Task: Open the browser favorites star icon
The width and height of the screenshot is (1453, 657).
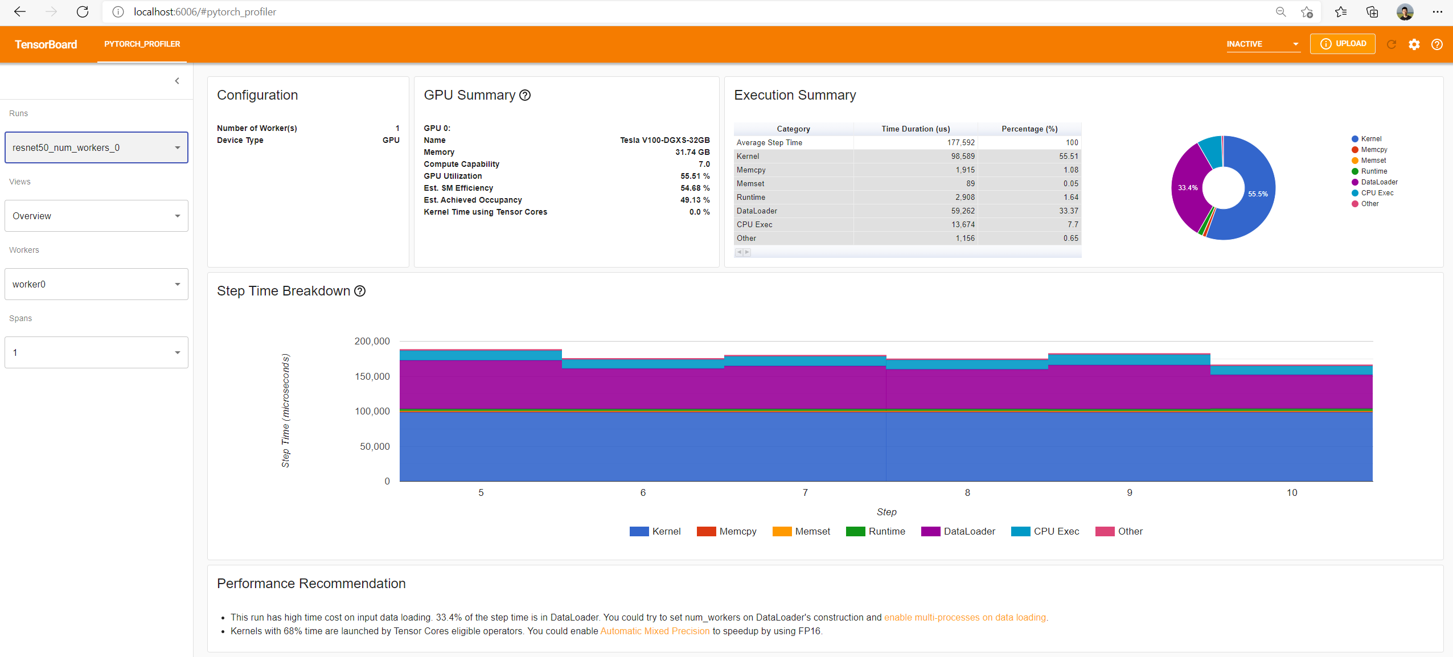Action: point(1340,12)
